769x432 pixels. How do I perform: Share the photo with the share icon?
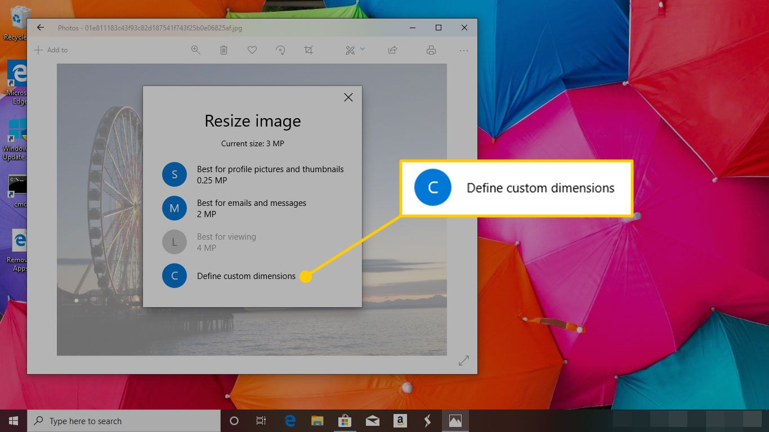[x=392, y=50]
